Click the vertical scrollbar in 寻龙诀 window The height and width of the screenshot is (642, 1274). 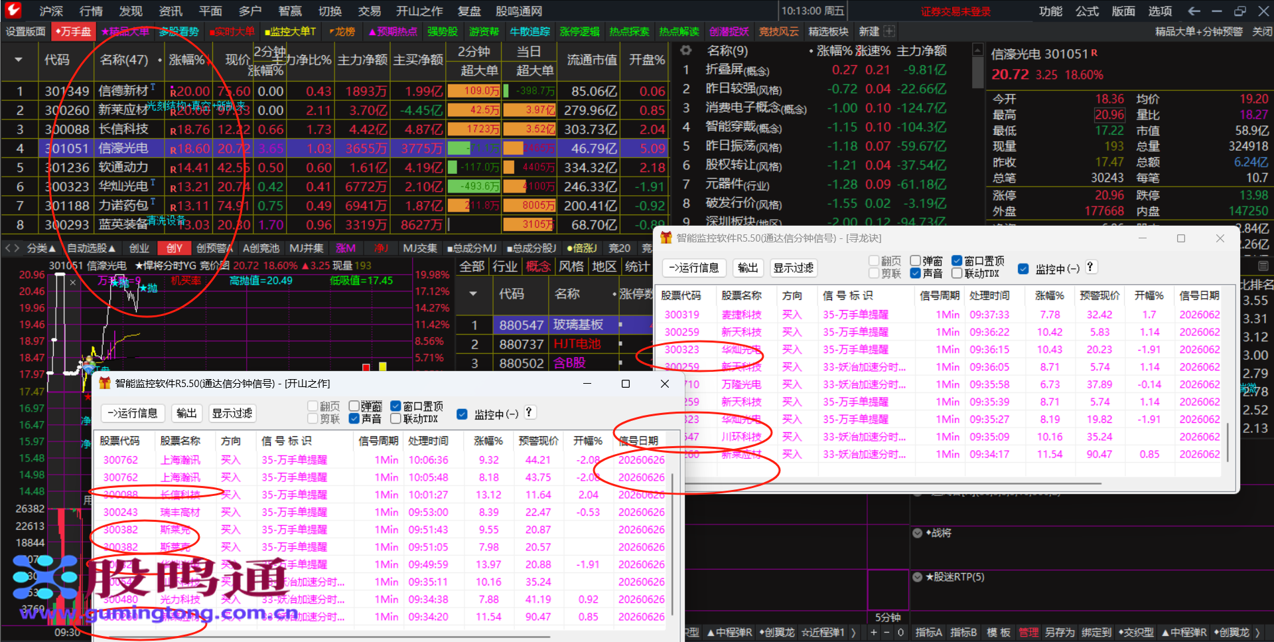1227,441
